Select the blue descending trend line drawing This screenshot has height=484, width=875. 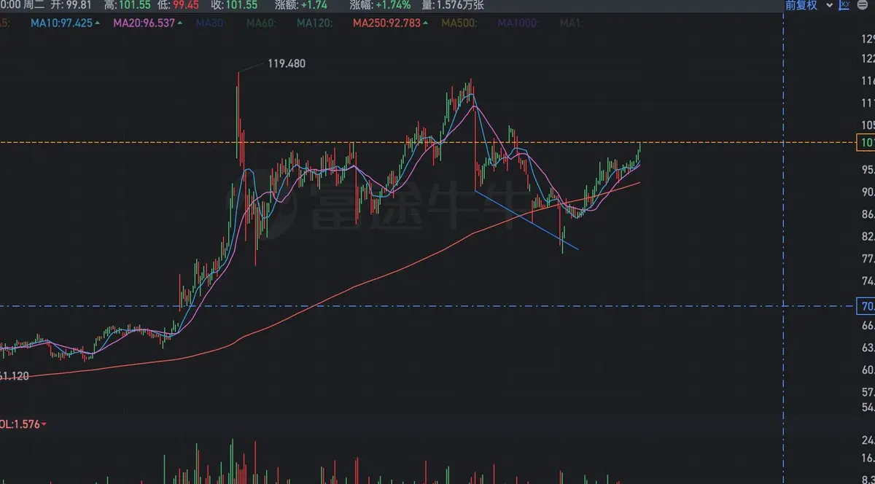pos(526,220)
